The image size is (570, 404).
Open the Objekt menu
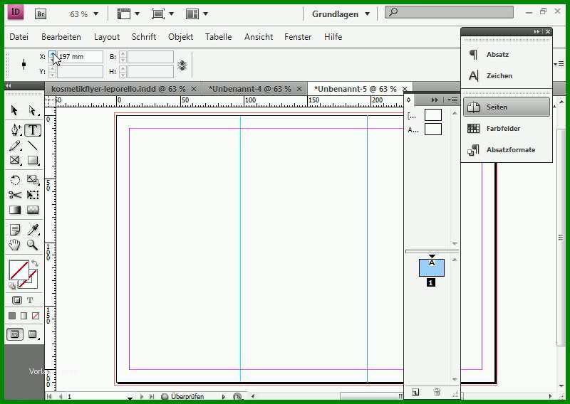tap(181, 37)
